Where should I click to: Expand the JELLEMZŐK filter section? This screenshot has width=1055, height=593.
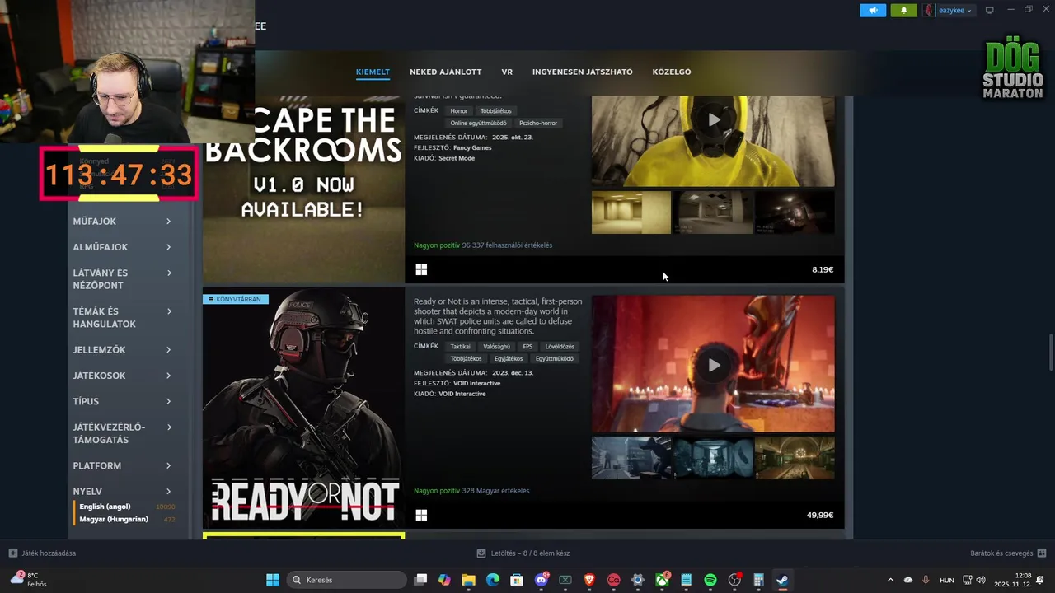pos(122,350)
